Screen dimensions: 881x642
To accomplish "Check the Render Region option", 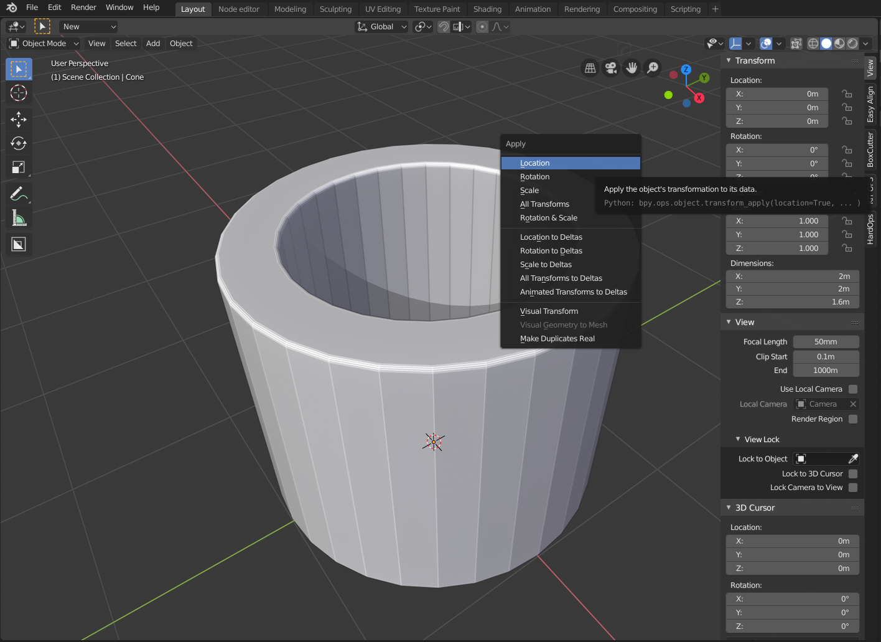I will (853, 419).
